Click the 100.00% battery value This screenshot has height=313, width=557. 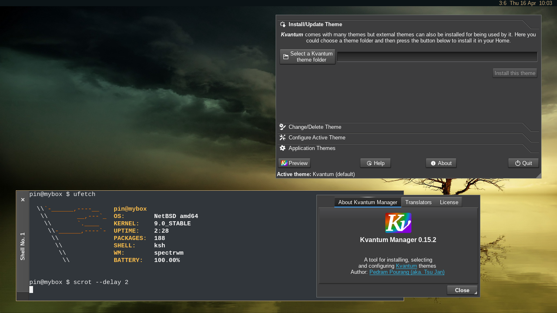click(x=167, y=260)
